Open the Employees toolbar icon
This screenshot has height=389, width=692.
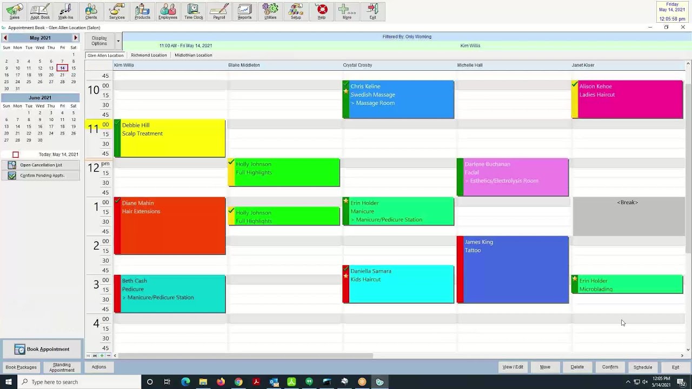tap(168, 11)
